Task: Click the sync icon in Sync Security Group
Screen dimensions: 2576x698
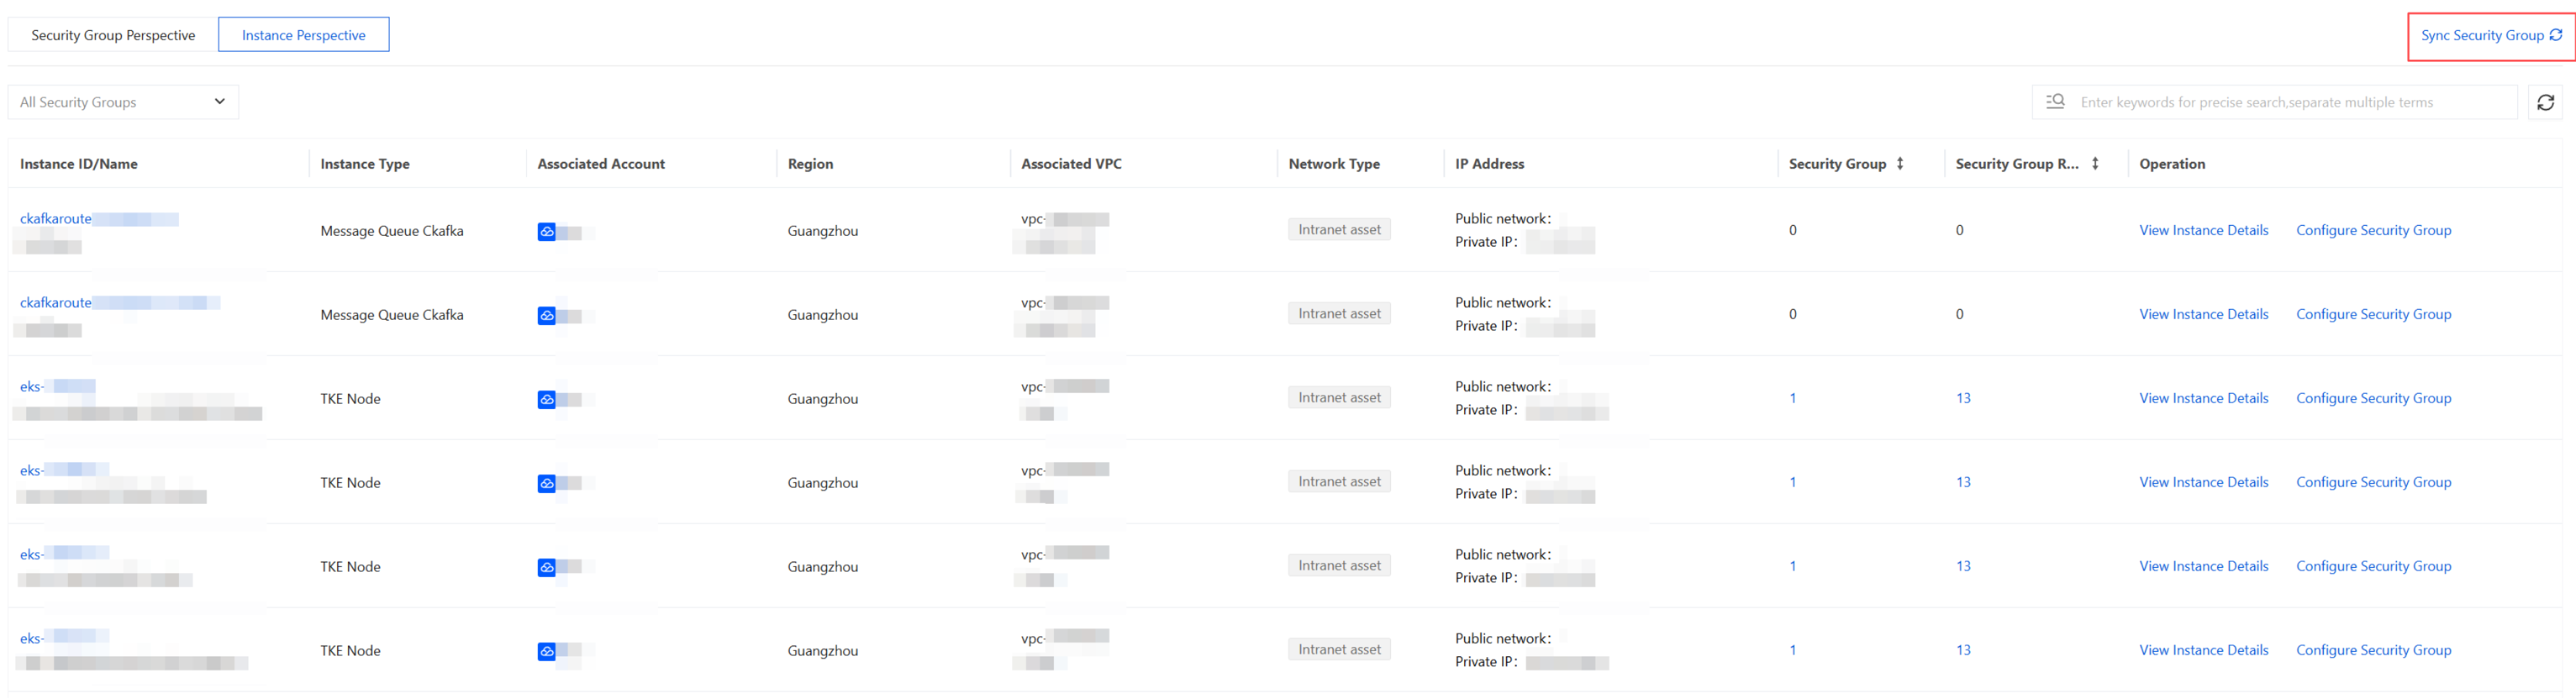Action: pyautogui.click(x=2555, y=35)
